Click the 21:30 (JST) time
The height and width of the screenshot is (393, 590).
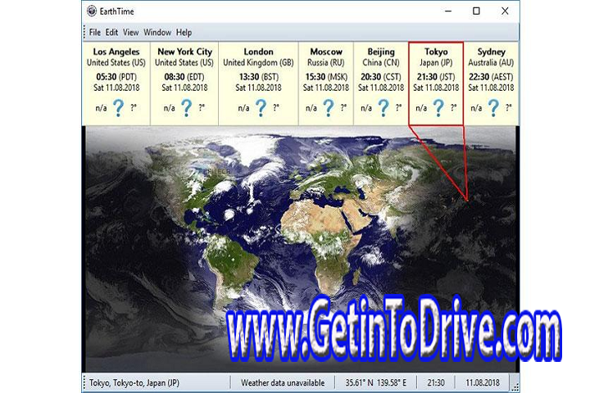pos(436,77)
